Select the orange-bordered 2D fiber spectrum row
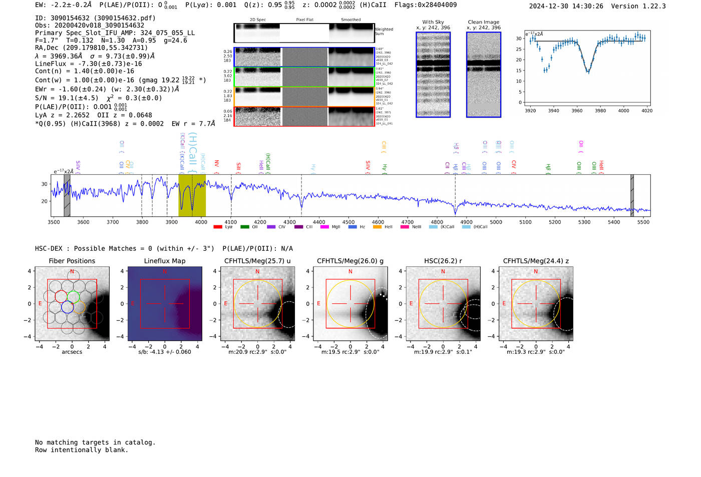Screen dimensions: 701x477 (304, 97)
